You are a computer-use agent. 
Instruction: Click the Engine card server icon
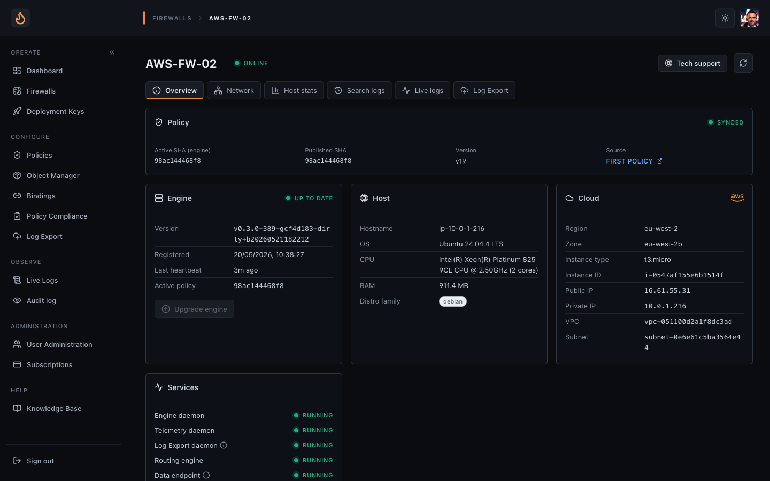point(159,198)
